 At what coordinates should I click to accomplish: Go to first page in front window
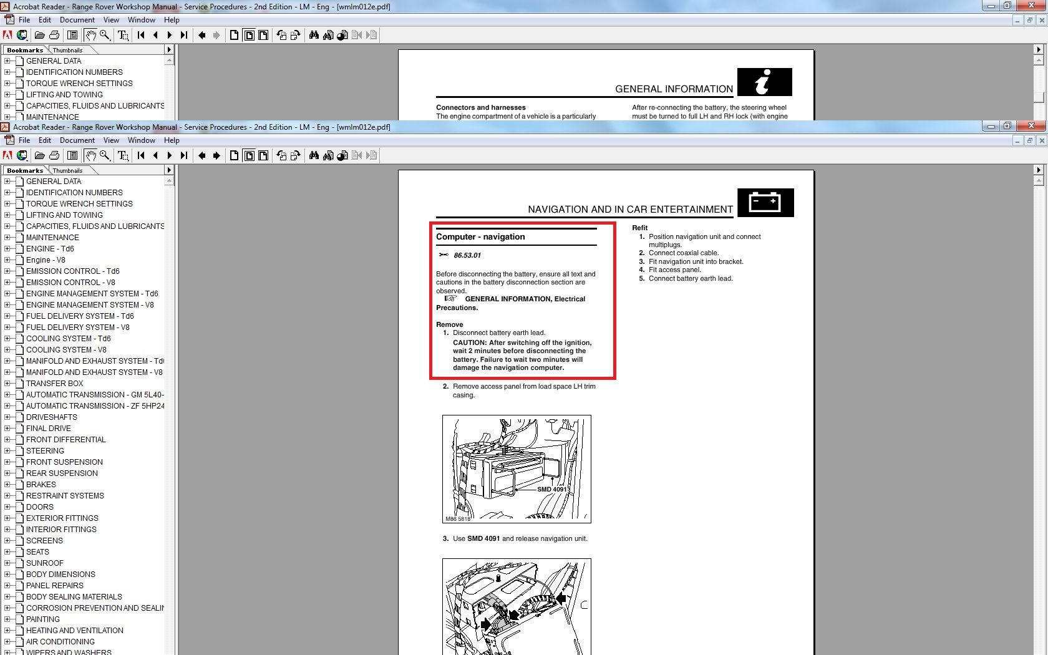(x=141, y=155)
